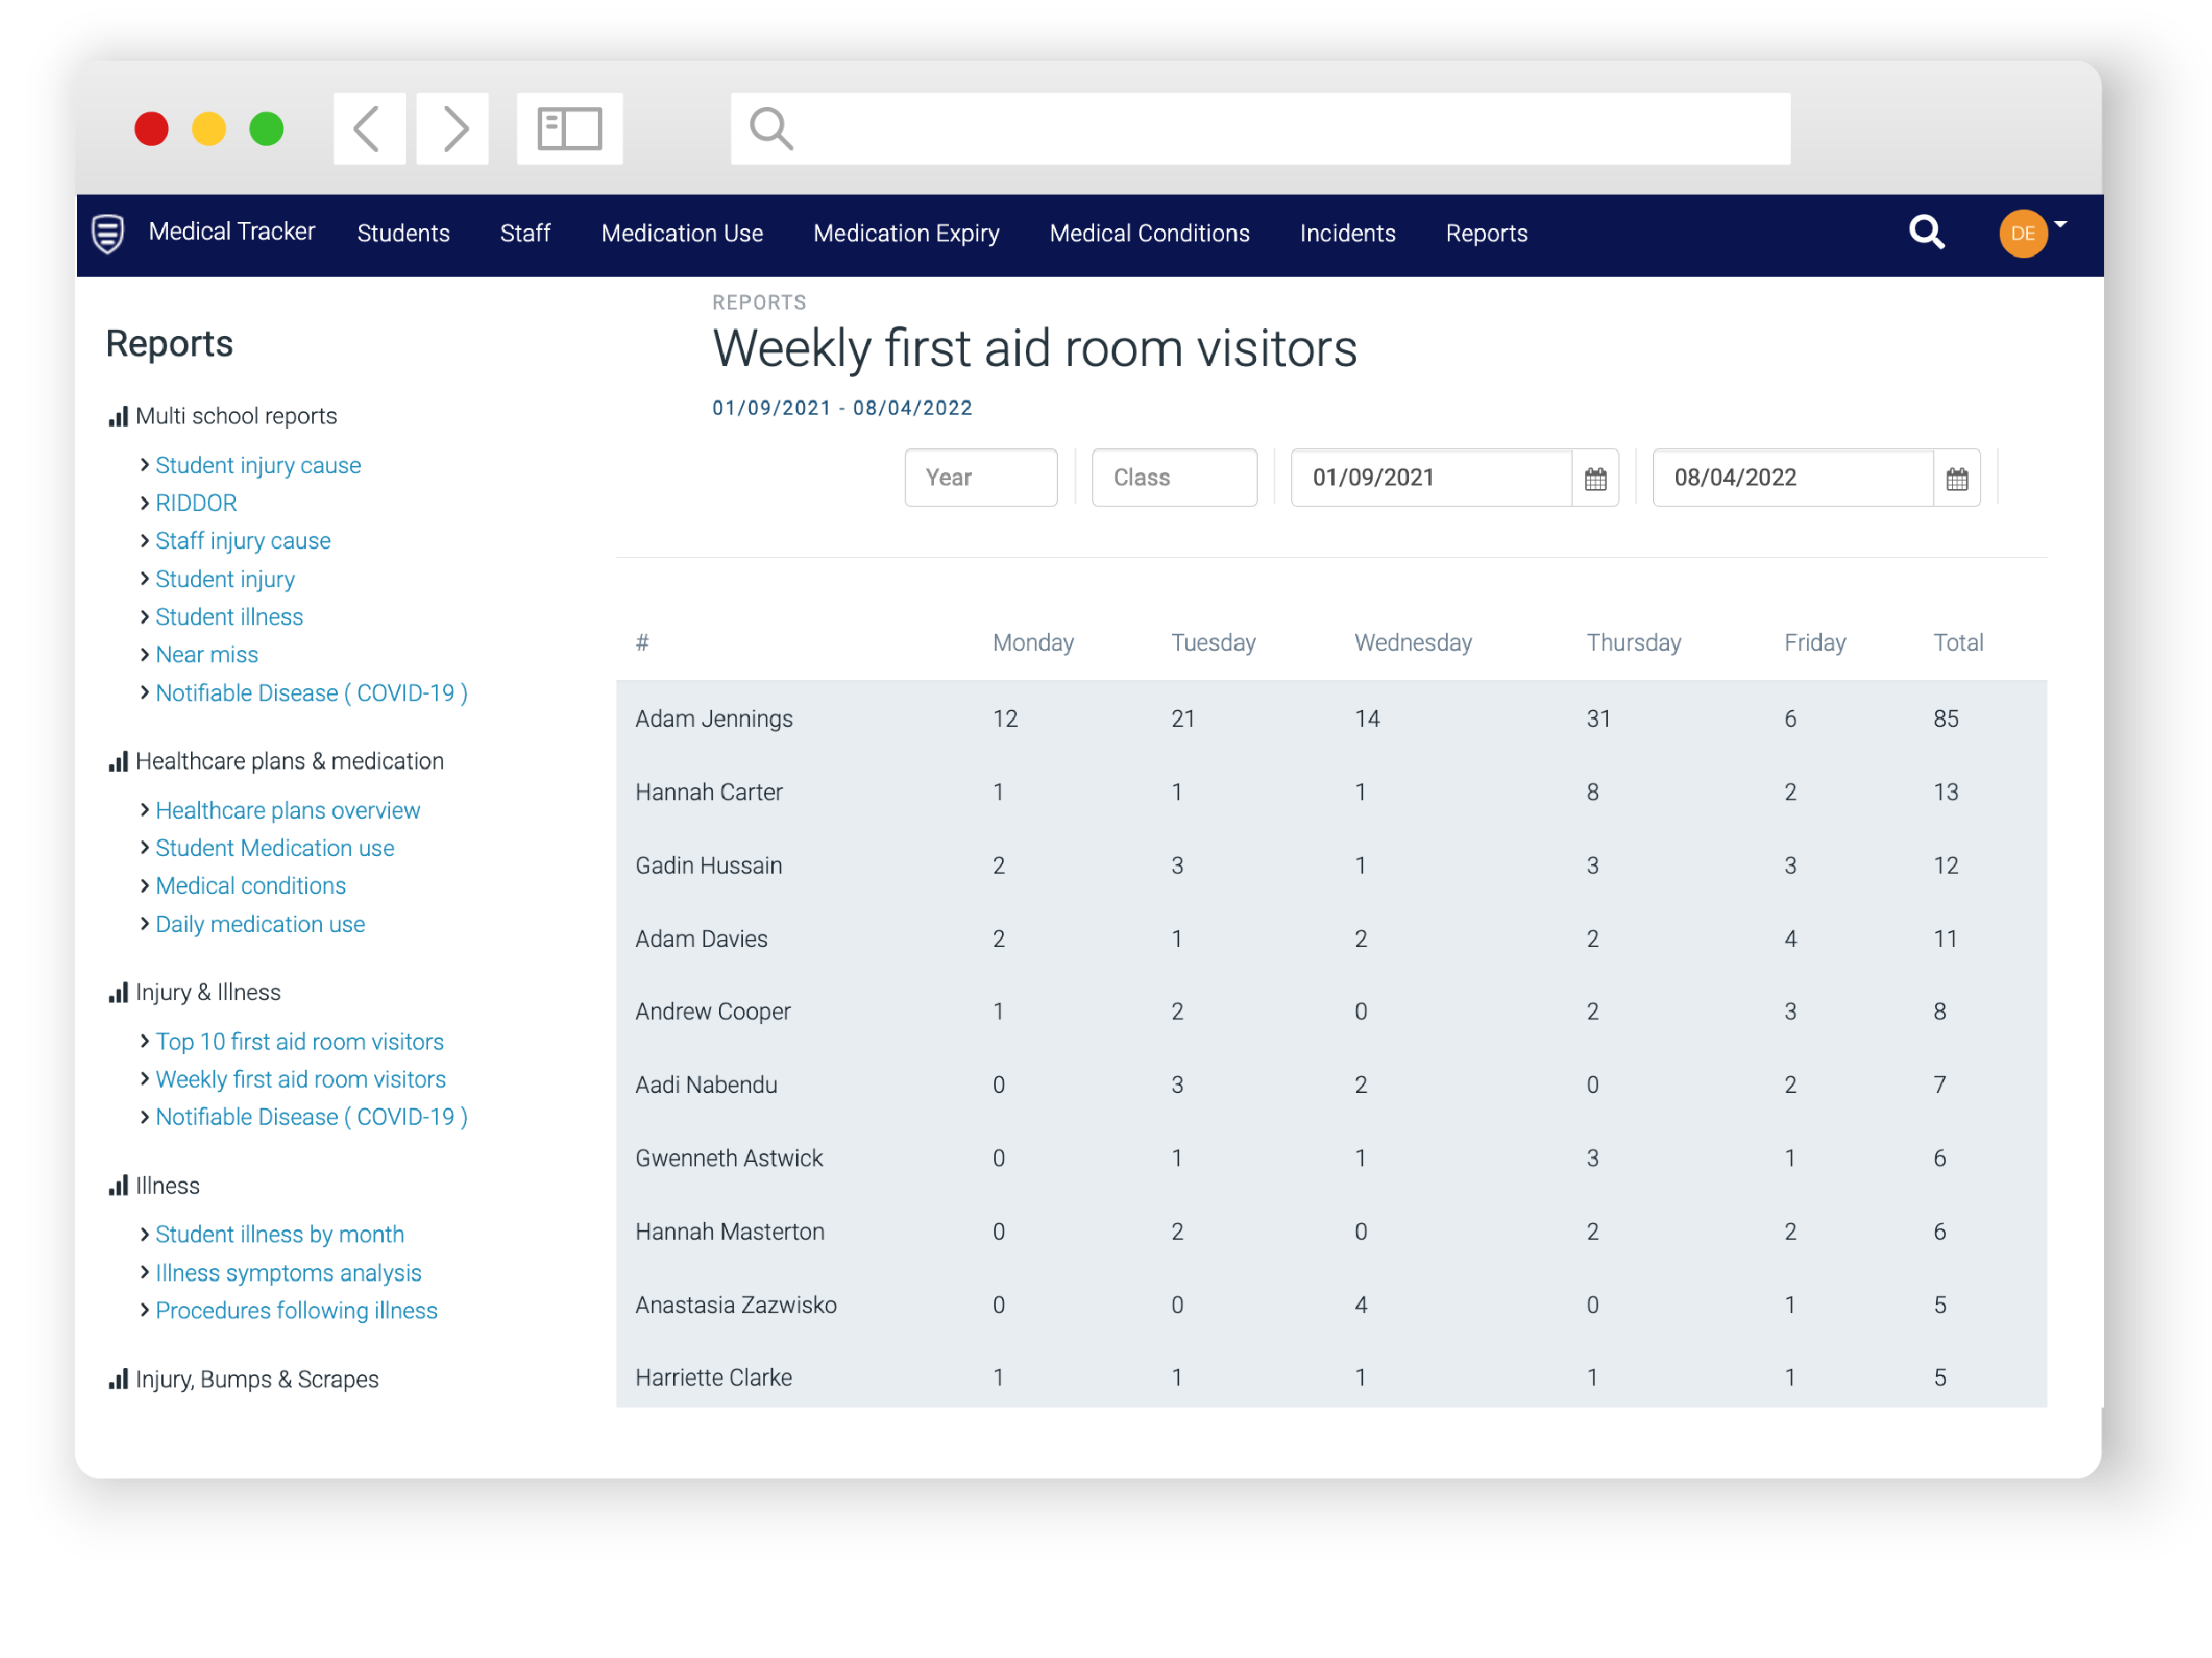Open the Year filter dropdown
The height and width of the screenshot is (1658, 2212).
click(x=980, y=478)
